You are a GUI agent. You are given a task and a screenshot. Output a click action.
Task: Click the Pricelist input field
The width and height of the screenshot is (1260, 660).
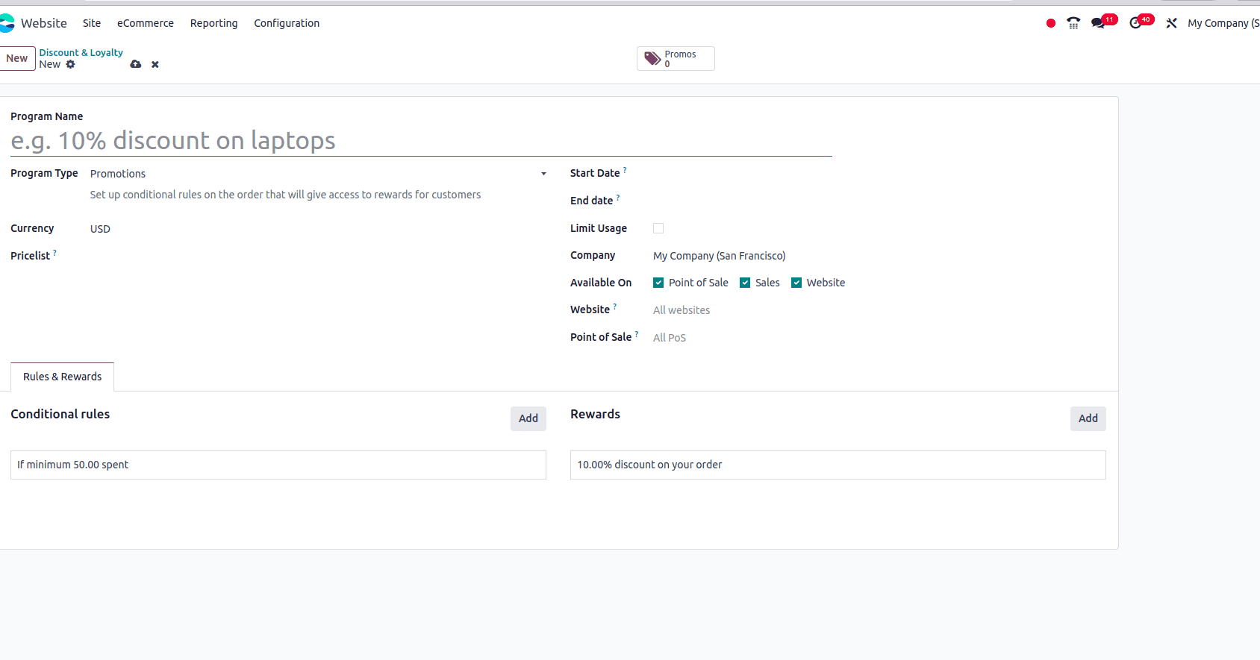click(319, 256)
